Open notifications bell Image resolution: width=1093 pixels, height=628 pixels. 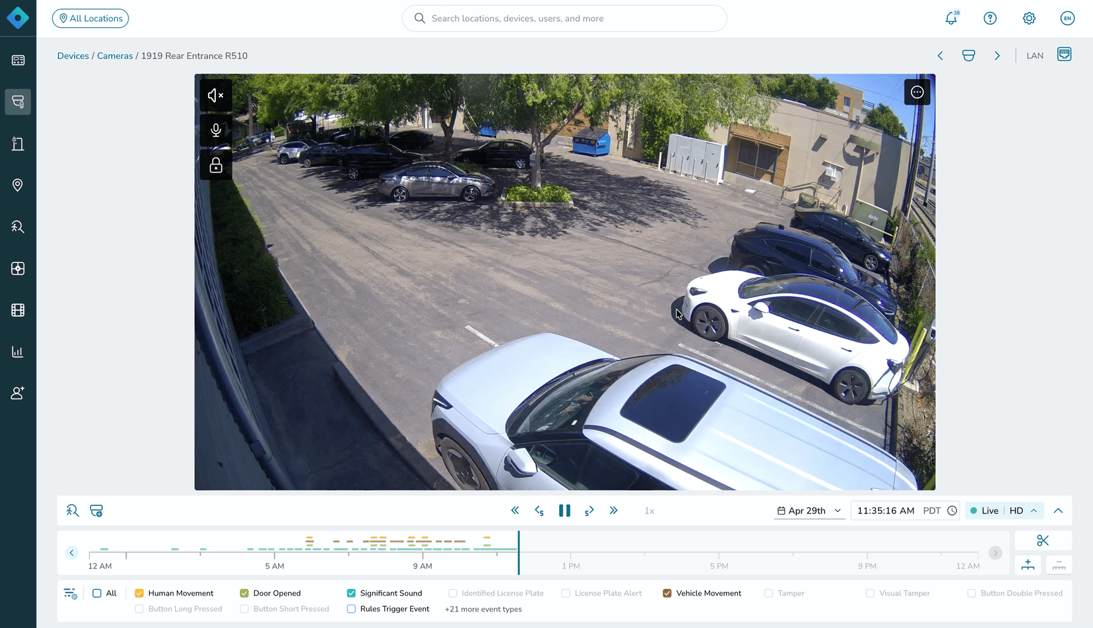(951, 19)
